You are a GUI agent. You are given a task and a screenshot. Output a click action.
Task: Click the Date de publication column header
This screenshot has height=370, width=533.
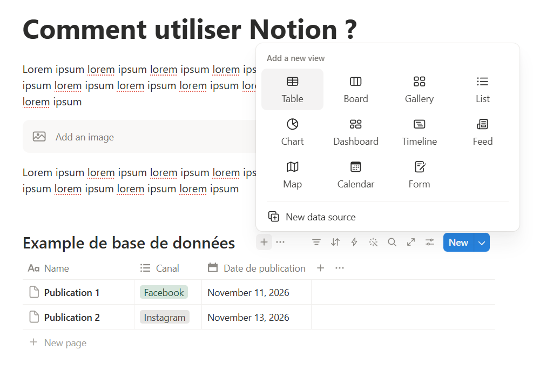click(x=257, y=268)
